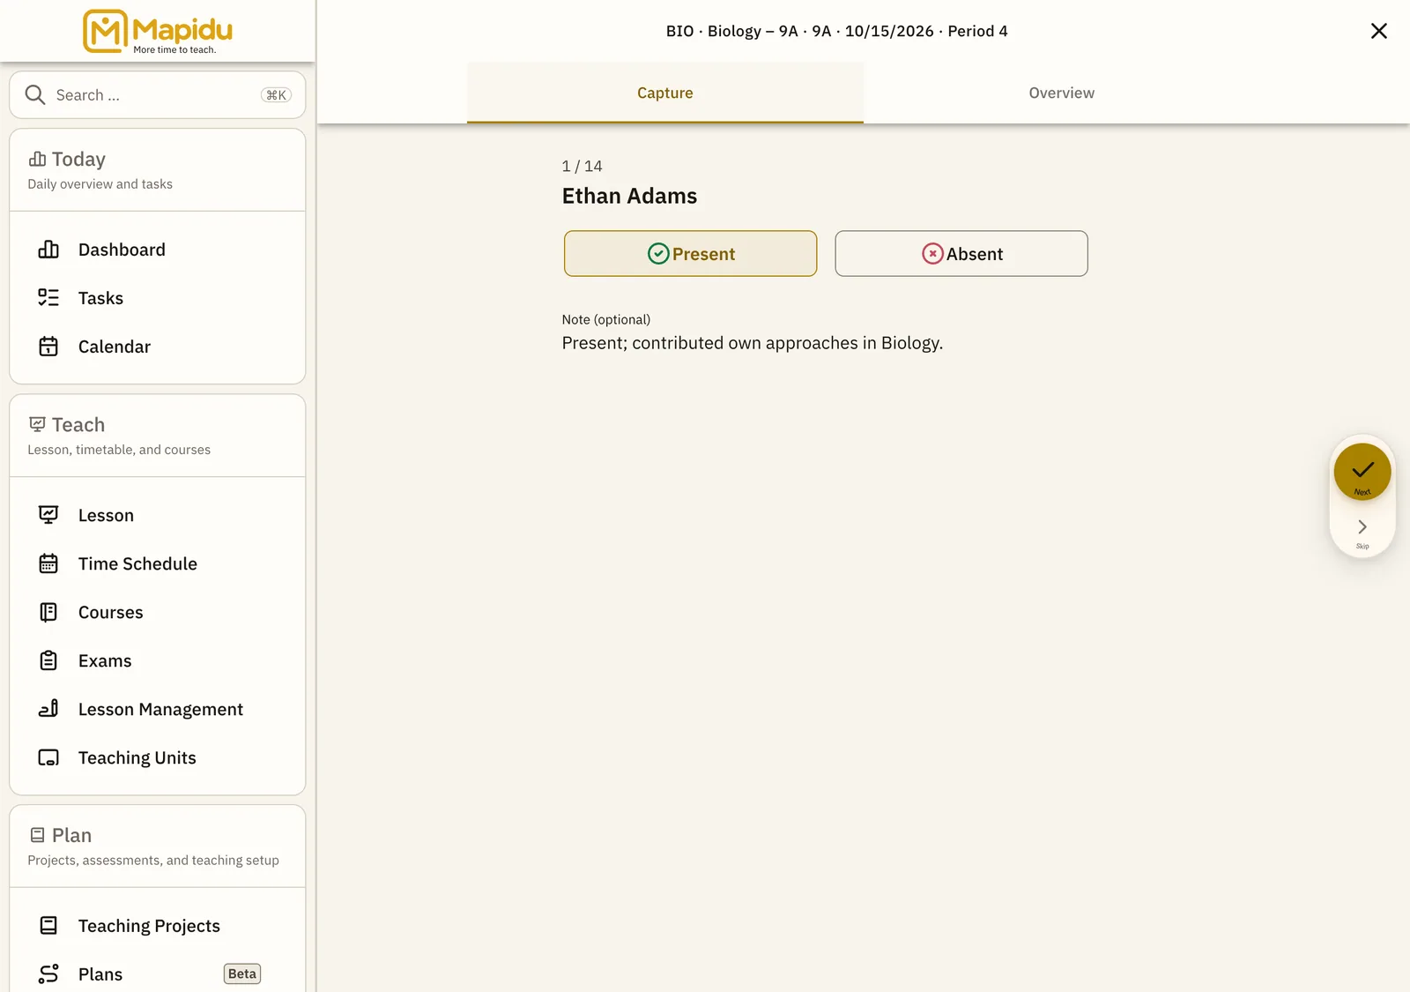This screenshot has width=1410, height=992.
Task: Click the 1 / 14 student counter
Action: coord(583,166)
